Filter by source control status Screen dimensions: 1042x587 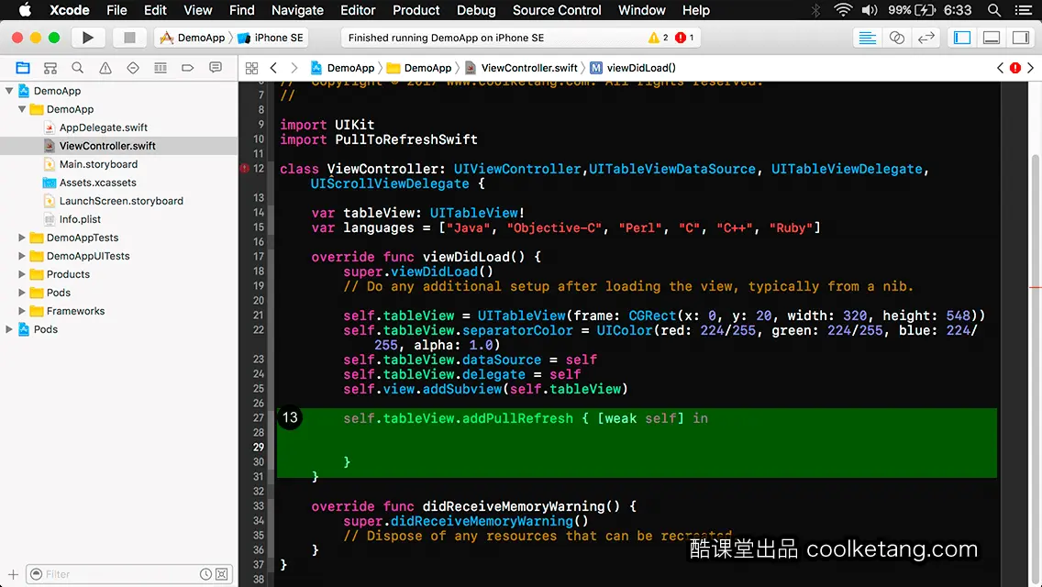(x=222, y=574)
